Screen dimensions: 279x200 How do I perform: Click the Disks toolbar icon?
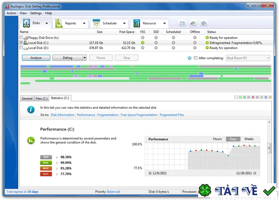pos(27,23)
